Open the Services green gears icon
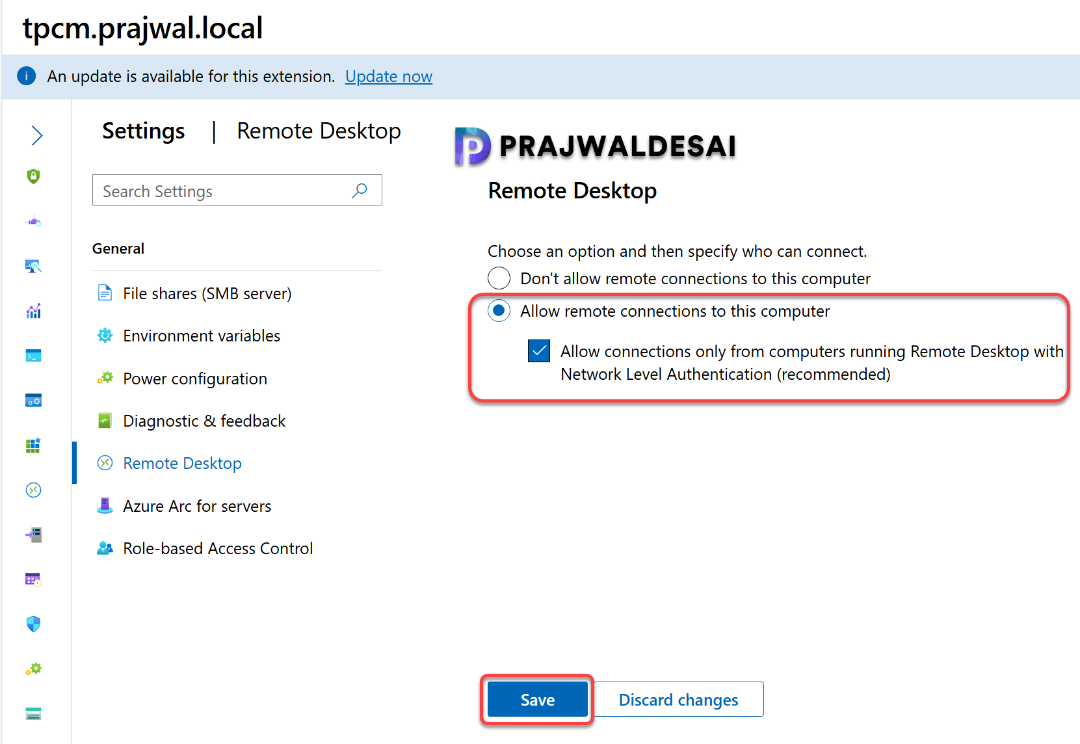Image resolution: width=1080 pixels, height=744 pixels. [33, 669]
